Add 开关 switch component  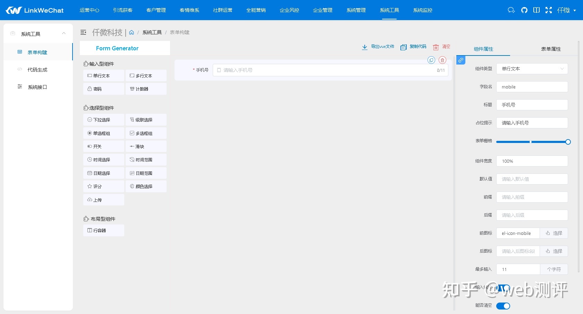[x=104, y=146]
